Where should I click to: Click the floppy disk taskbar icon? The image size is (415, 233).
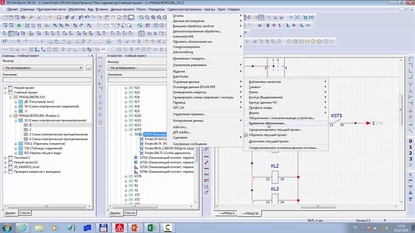point(103,227)
